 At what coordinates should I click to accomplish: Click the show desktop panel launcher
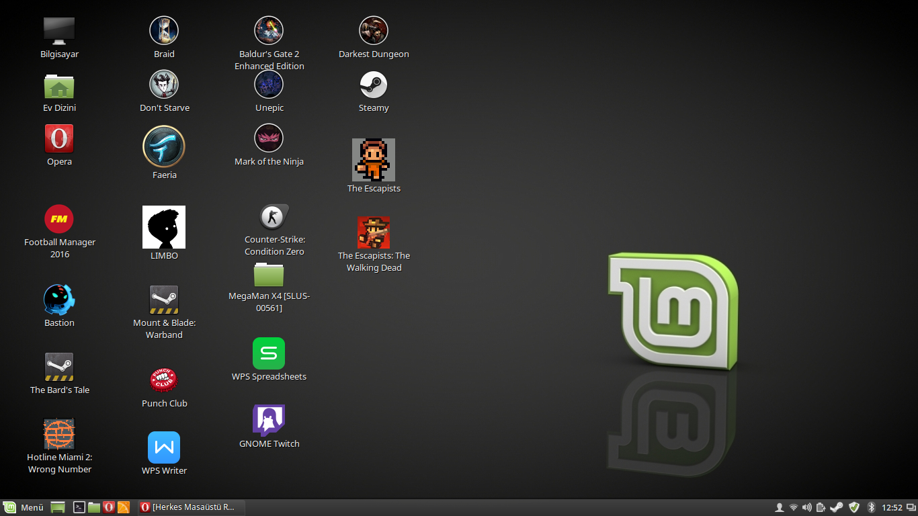click(x=58, y=507)
